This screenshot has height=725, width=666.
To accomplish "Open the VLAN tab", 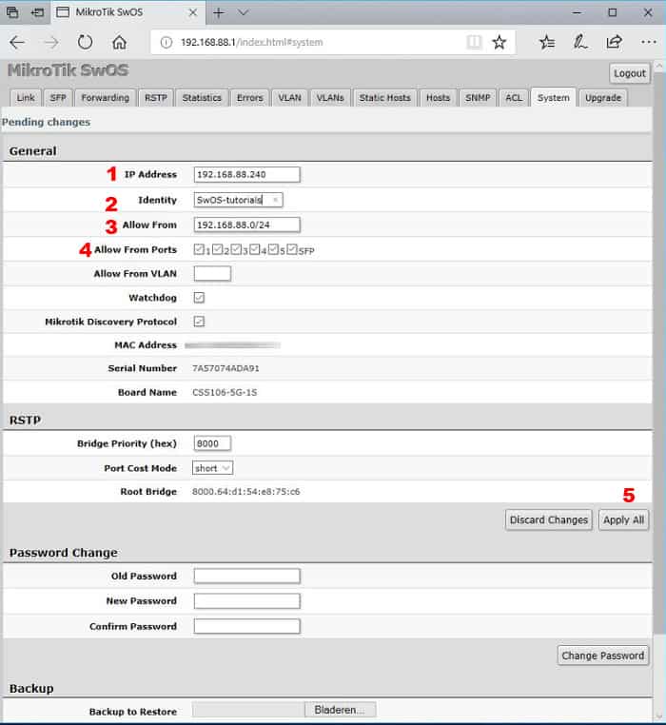I will 289,98.
